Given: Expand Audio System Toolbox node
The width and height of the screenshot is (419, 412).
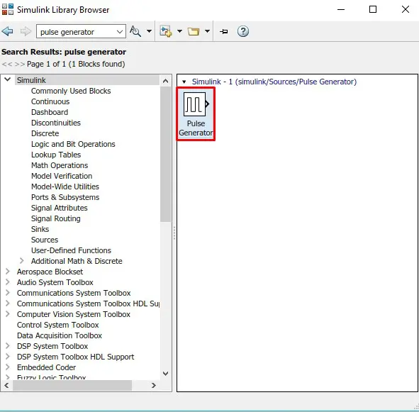Looking at the screenshot, I should click(8, 282).
